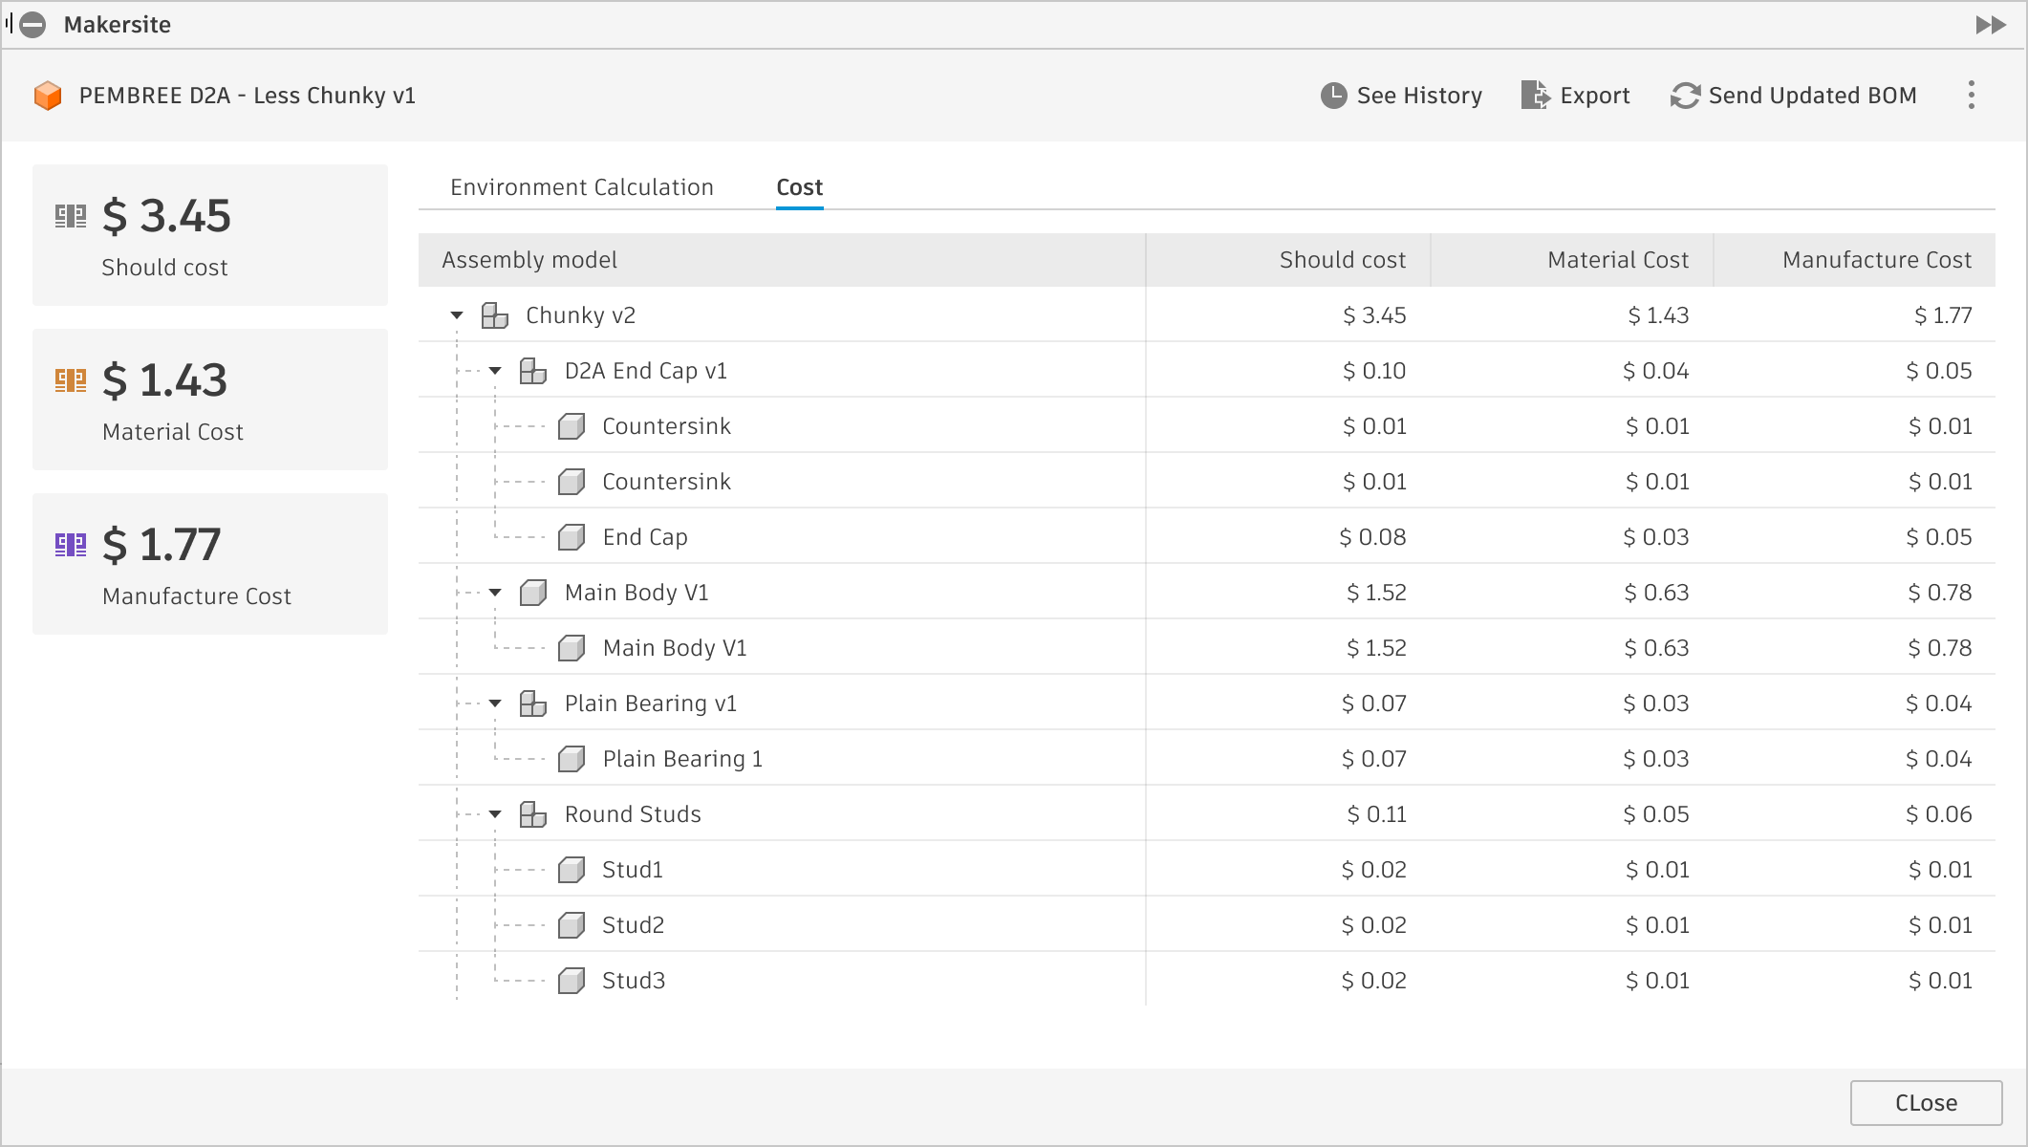Click the CLose button

1926,1103
